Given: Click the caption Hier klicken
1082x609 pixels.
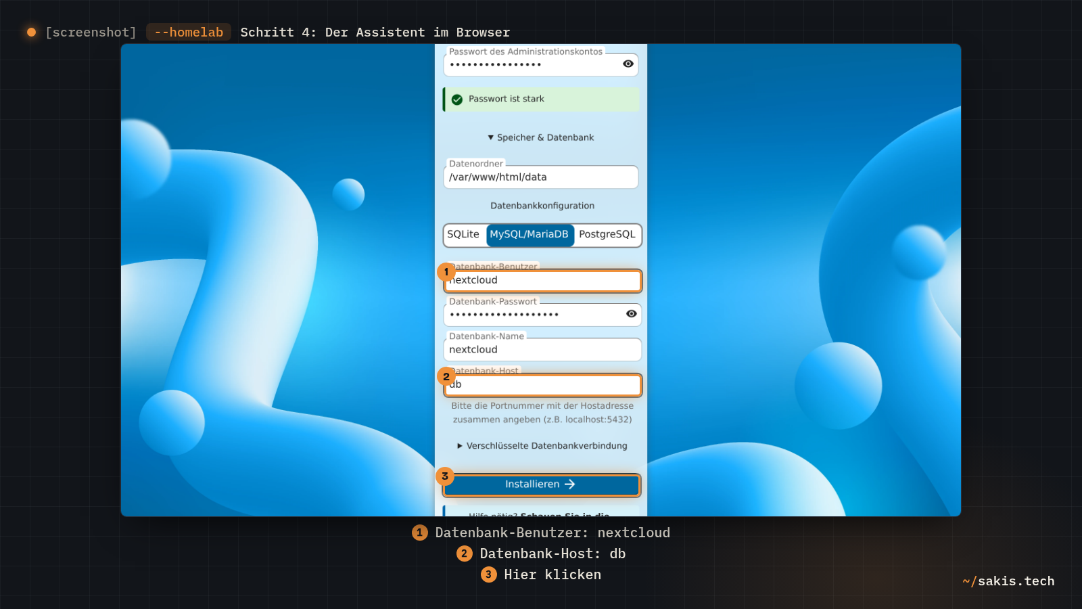Looking at the screenshot, I should 541,574.
